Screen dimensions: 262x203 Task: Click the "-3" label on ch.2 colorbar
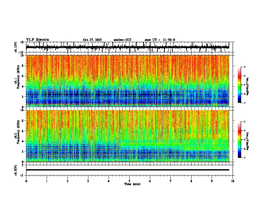(x=244, y=122)
